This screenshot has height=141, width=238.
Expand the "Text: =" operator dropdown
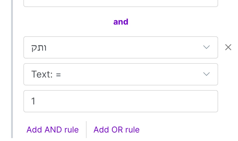pos(120,74)
